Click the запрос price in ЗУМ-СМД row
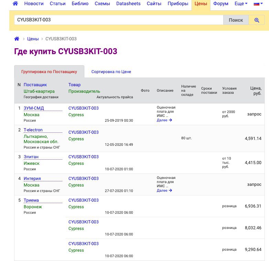 [254, 114]
